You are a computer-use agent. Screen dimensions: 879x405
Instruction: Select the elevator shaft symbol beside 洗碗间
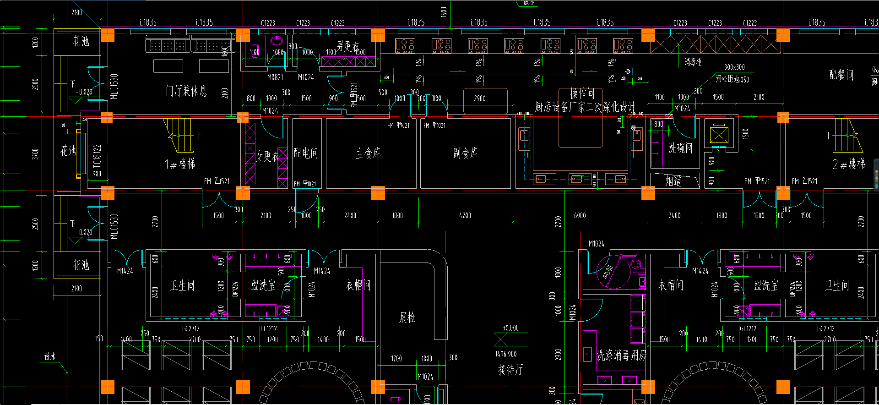point(719,135)
